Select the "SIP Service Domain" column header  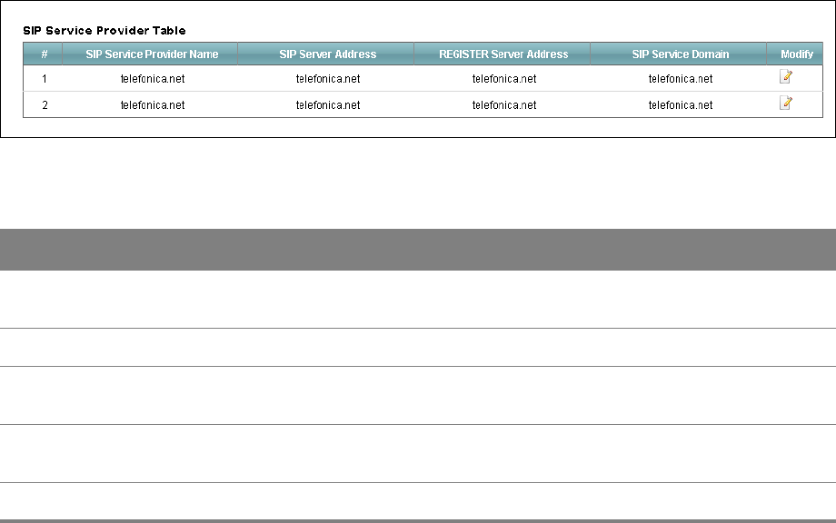(681, 54)
